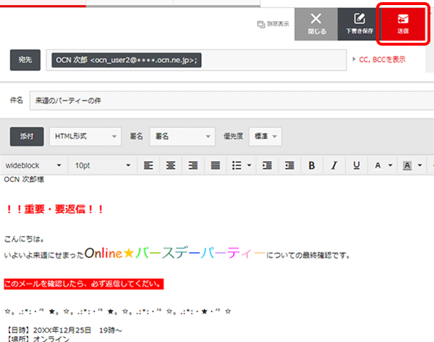Align text left
This screenshot has width=434, height=342.
tap(148, 165)
